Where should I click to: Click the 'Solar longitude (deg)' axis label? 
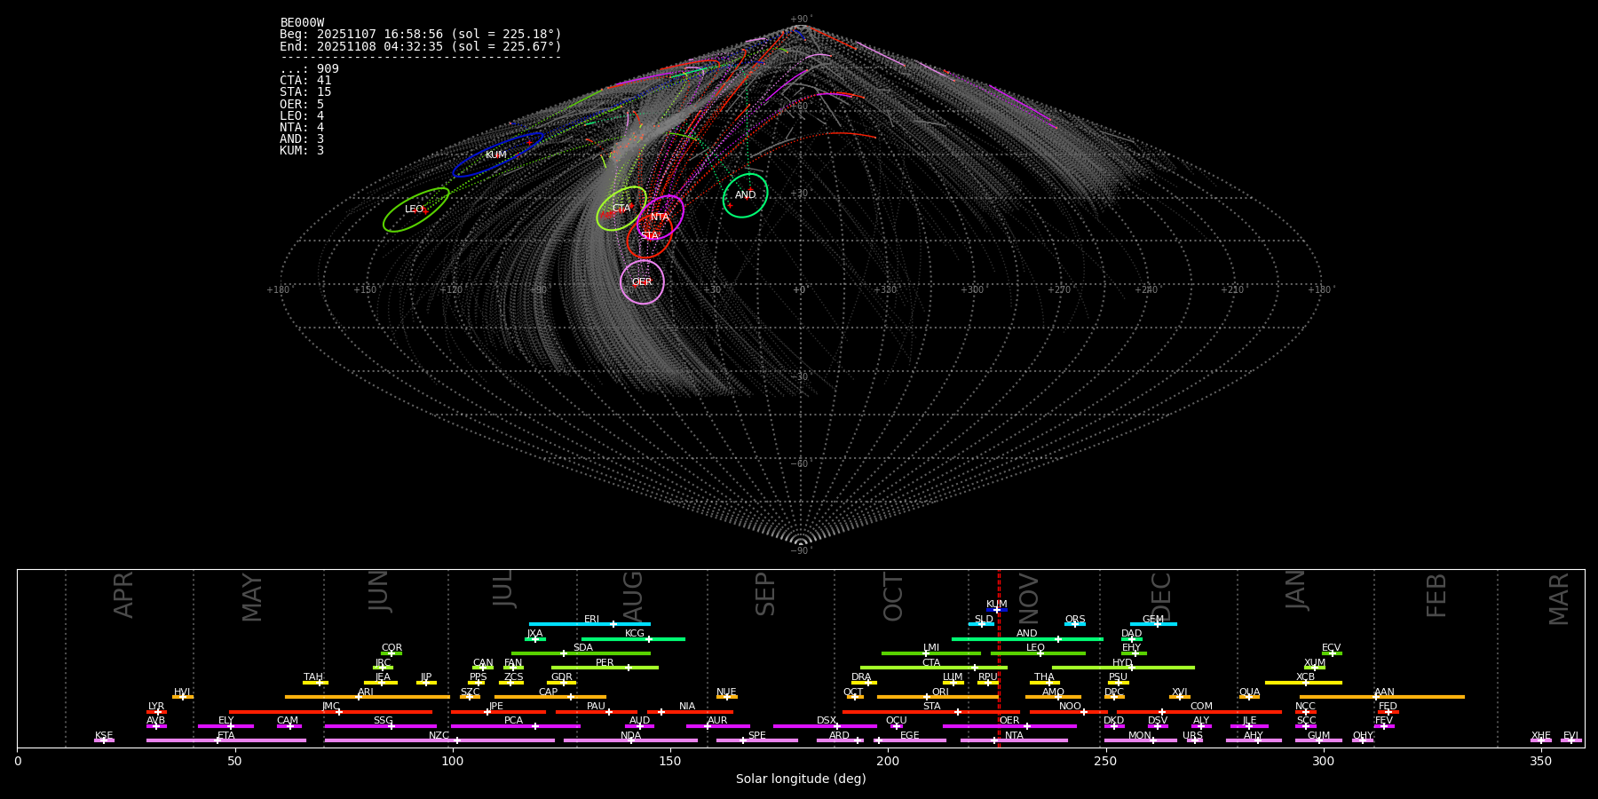click(x=801, y=779)
